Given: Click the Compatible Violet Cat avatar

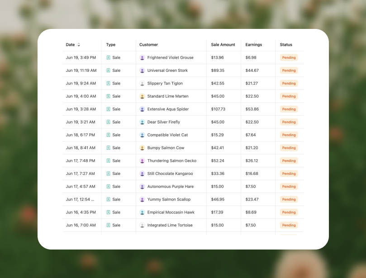Looking at the screenshot, I should click(142, 135).
